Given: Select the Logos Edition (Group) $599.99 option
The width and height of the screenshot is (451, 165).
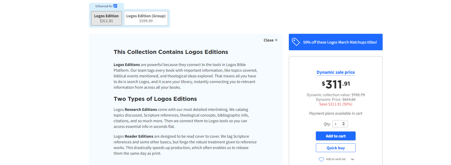Looking at the screenshot, I should point(146,18).
